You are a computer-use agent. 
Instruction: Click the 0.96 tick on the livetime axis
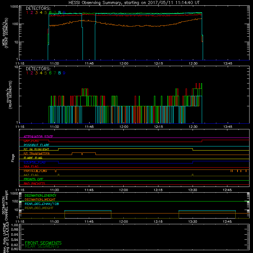click(x=15, y=234)
